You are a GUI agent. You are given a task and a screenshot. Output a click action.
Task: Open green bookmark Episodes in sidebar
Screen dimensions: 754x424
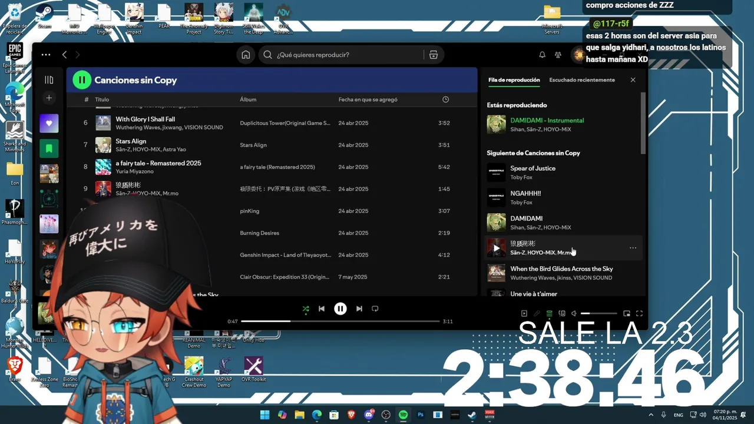click(49, 148)
